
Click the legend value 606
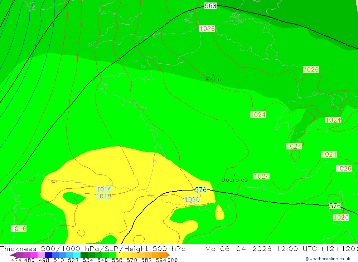point(173,260)
